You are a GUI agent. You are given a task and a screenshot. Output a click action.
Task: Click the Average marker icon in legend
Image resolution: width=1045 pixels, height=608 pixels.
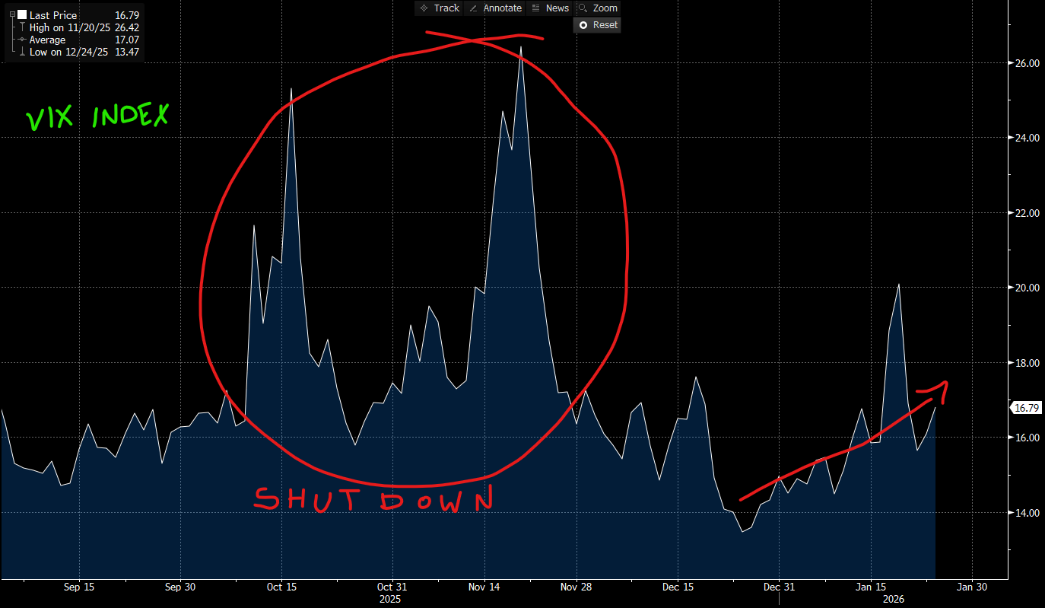click(21, 40)
